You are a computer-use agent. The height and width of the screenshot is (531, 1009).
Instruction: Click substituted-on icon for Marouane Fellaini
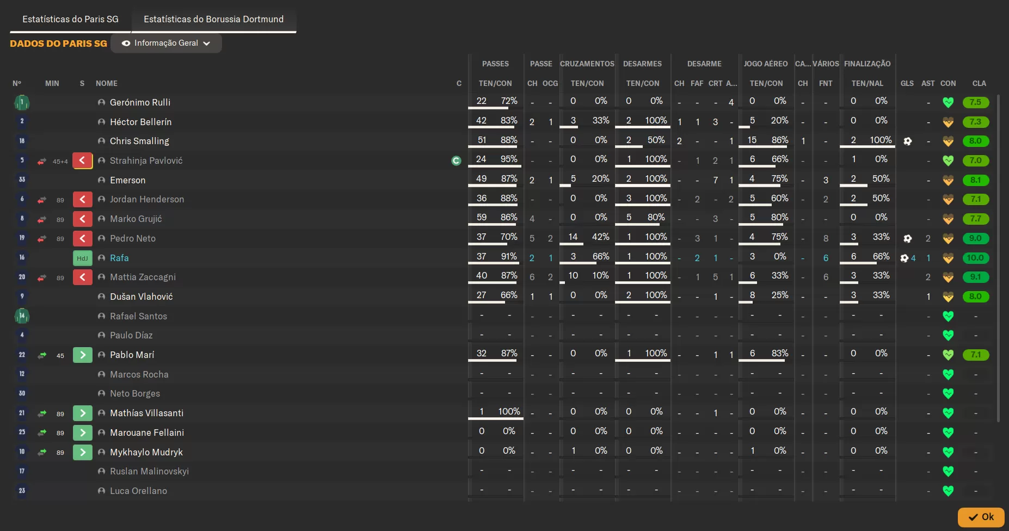tap(82, 433)
